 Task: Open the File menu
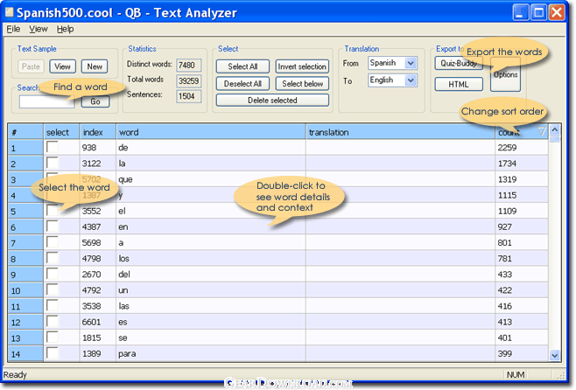click(13, 29)
